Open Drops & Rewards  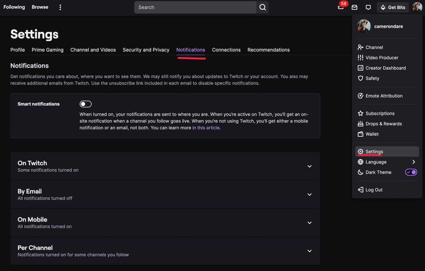[383, 124]
